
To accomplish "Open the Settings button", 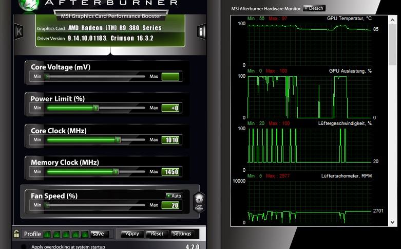I will click(182, 234).
